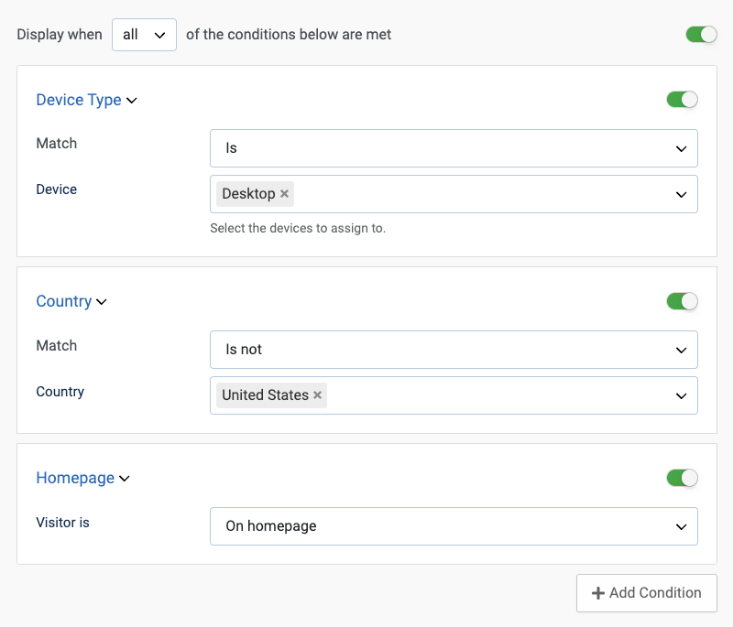Open the Country Match 'Is not' dropdown
The height and width of the screenshot is (627, 733).
454,350
